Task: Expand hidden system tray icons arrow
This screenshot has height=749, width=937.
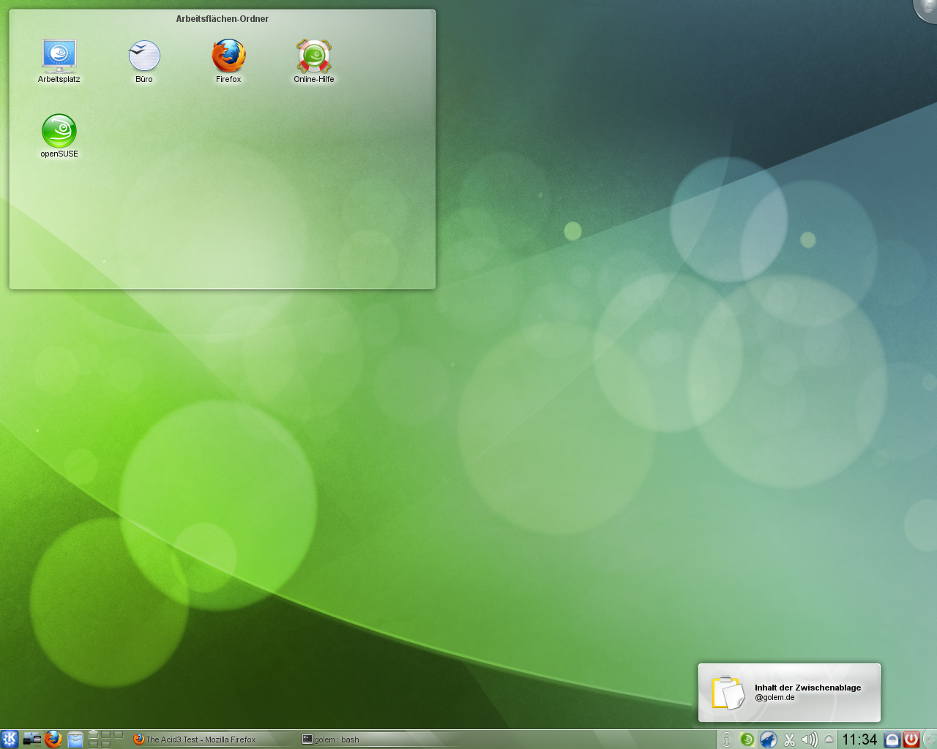Action: [x=829, y=739]
